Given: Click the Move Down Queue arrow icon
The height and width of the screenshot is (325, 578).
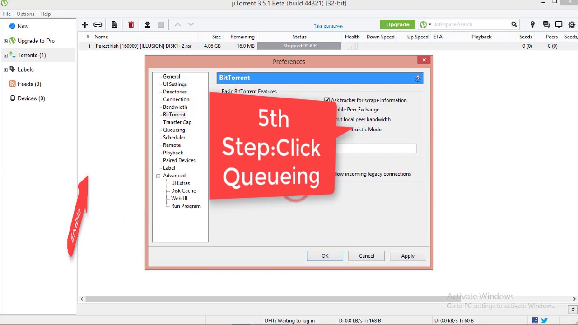Looking at the screenshot, I should click(x=191, y=25).
